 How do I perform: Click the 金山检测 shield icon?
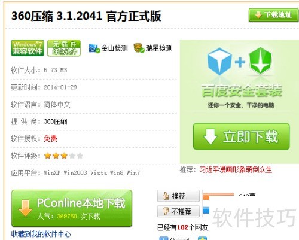[x=94, y=48]
